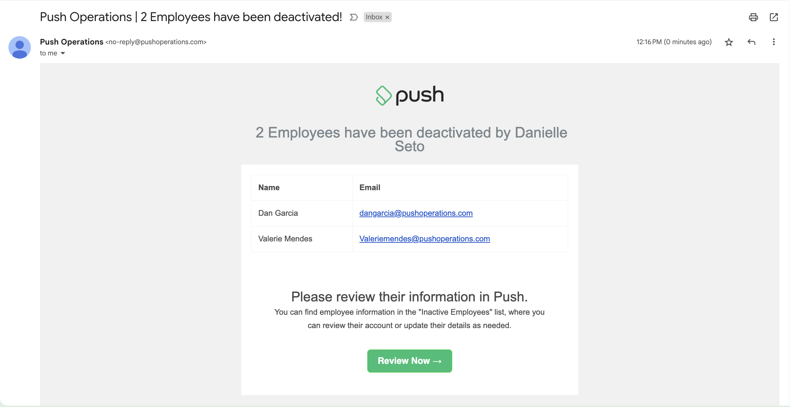Viewport: 790px width, 407px height.
Task: Open email in new window icon
Action: 774,17
